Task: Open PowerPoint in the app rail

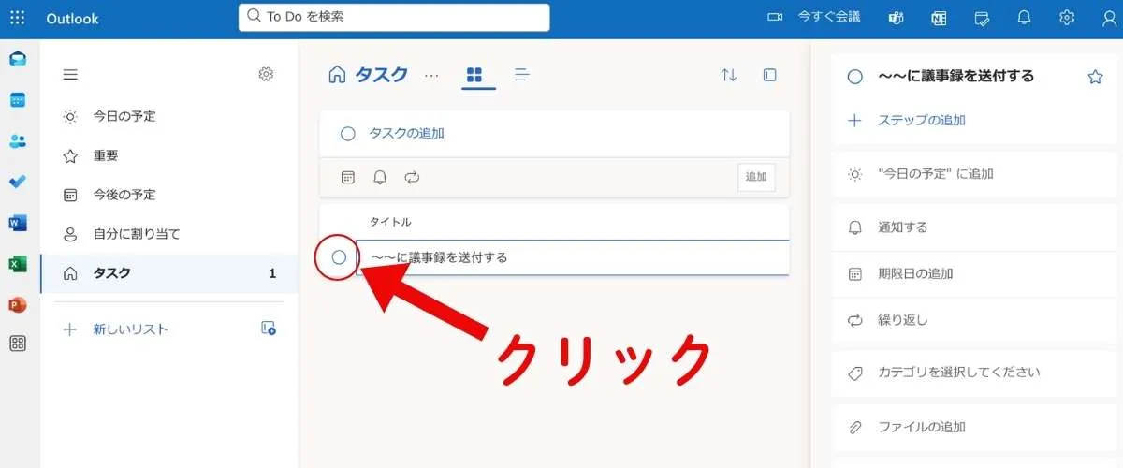Action: [18, 304]
